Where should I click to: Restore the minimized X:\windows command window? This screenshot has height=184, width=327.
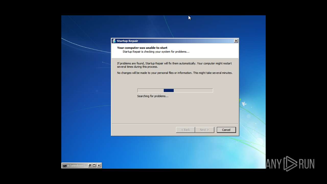[90, 166]
